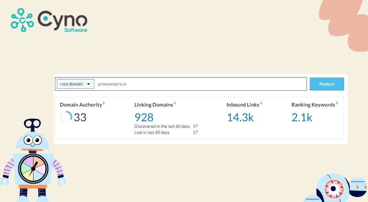
Task: Click the Domain Authority score 33
Action: click(x=80, y=118)
